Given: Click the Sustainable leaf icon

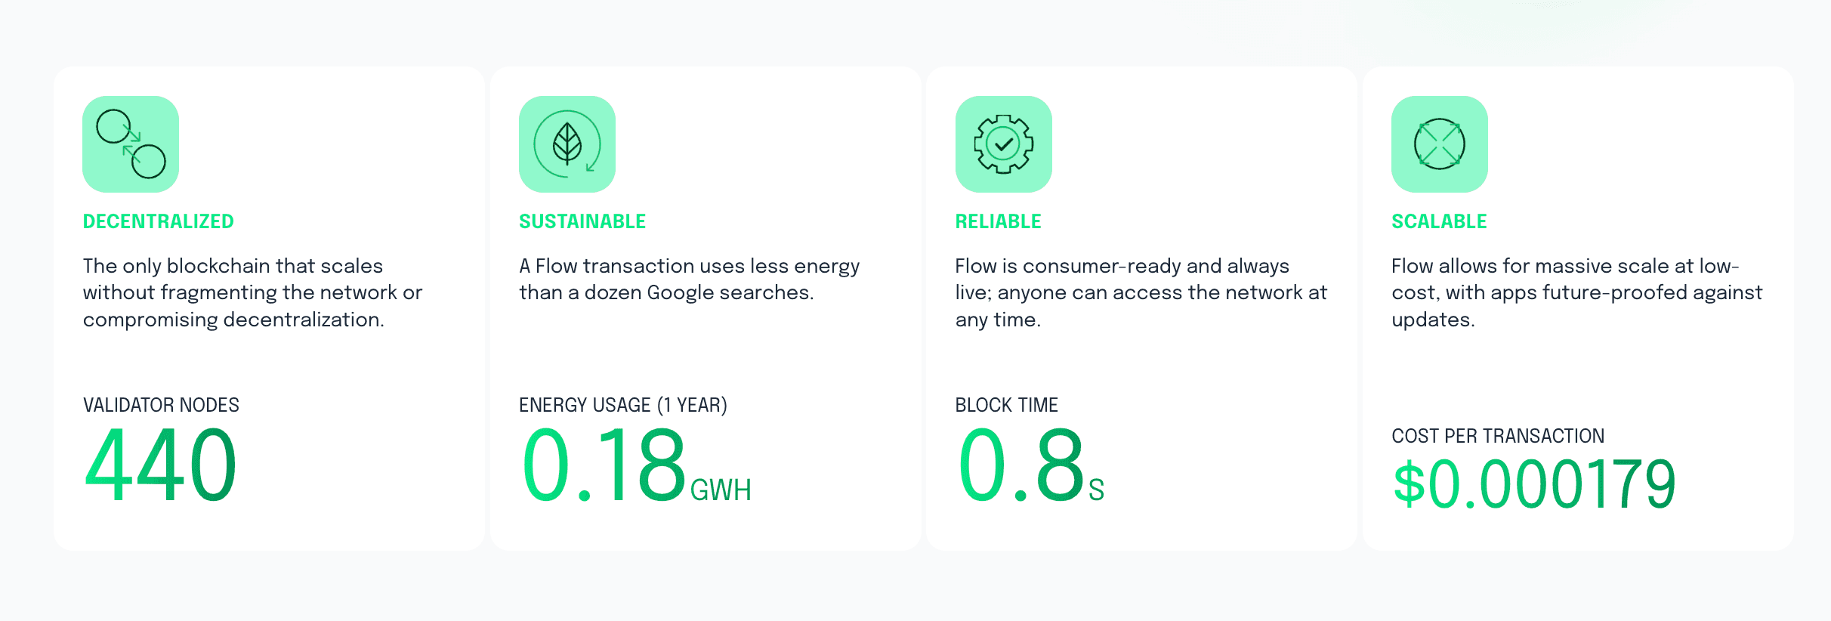Looking at the screenshot, I should pos(567,144).
